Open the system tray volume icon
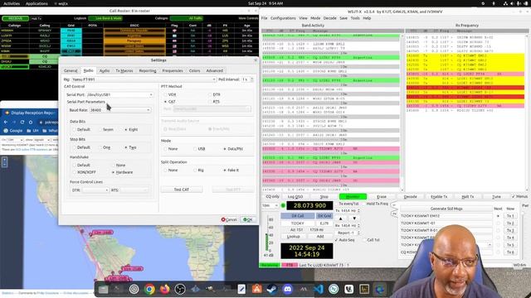The image size is (531, 298). (x=512, y=3)
